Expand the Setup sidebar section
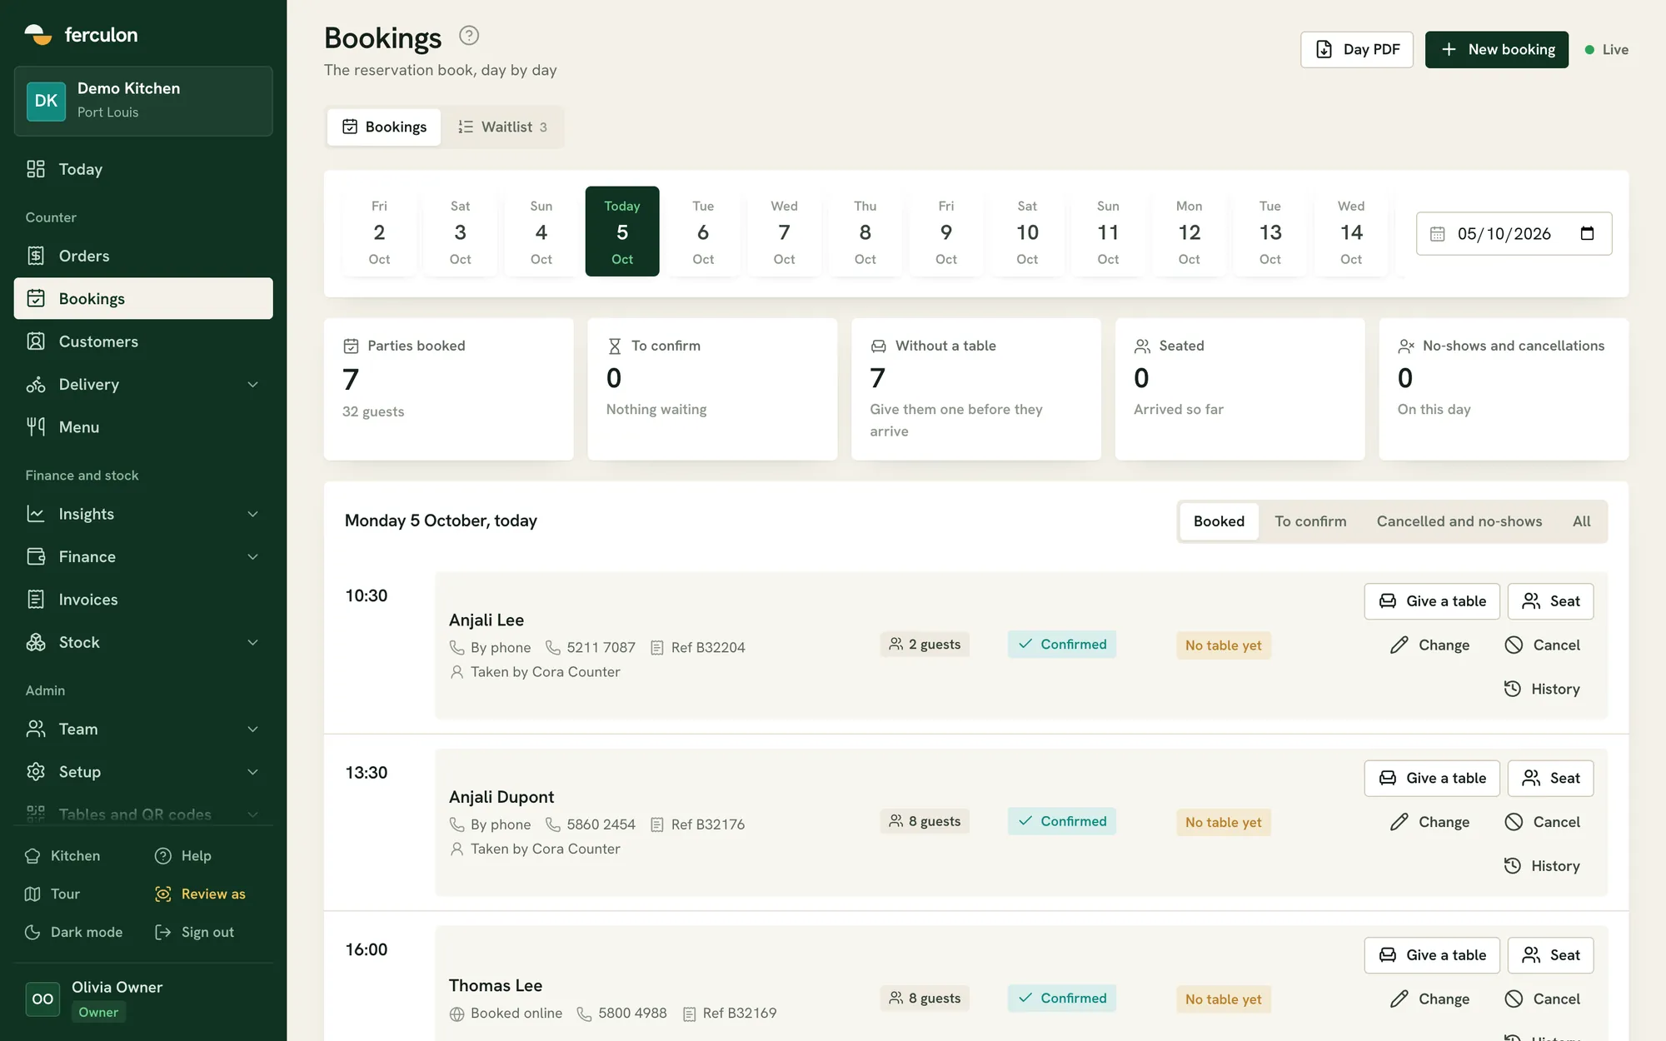The height and width of the screenshot is (1041, 1666). [x=143, y=772]
